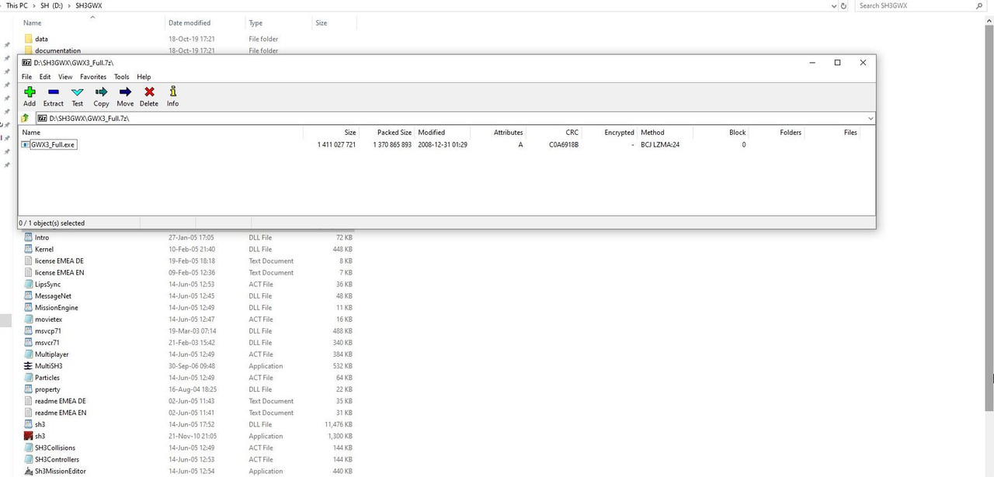This screenshot has height=477, width=994.
Task: Open the 7-Zip Help menu
Action: 144,77
